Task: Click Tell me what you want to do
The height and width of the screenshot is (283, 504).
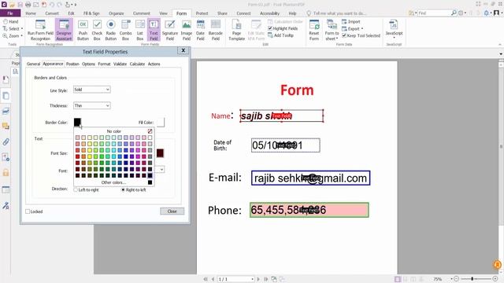Action: [339, 13]
